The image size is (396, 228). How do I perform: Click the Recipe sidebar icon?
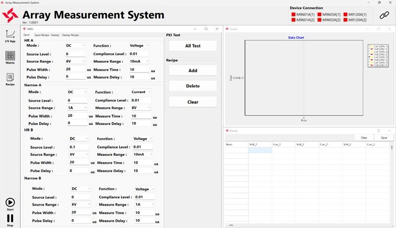[10, 78]
